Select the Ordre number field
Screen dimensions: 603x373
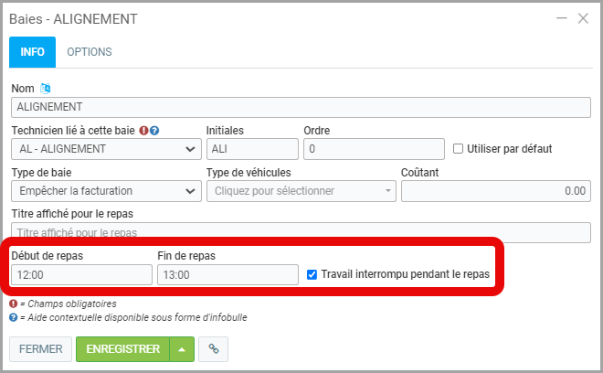pyautogui.click(x=375, y=149)
